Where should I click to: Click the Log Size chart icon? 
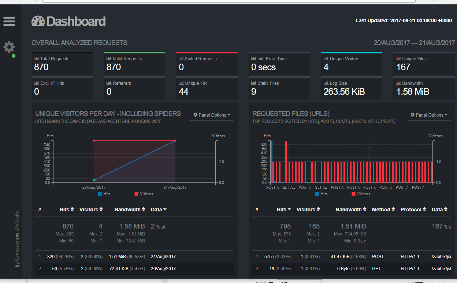pos(326,83)
